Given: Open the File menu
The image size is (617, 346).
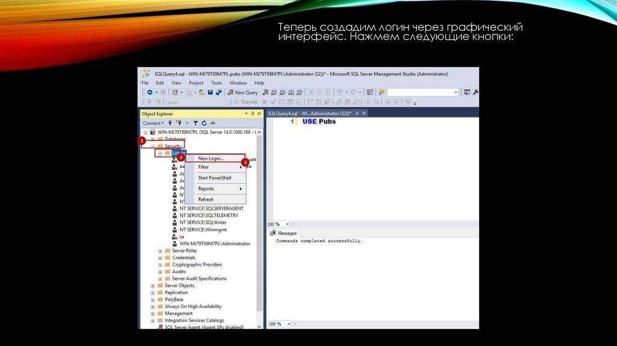Looking at the screenshot, I should pos(145,83).
